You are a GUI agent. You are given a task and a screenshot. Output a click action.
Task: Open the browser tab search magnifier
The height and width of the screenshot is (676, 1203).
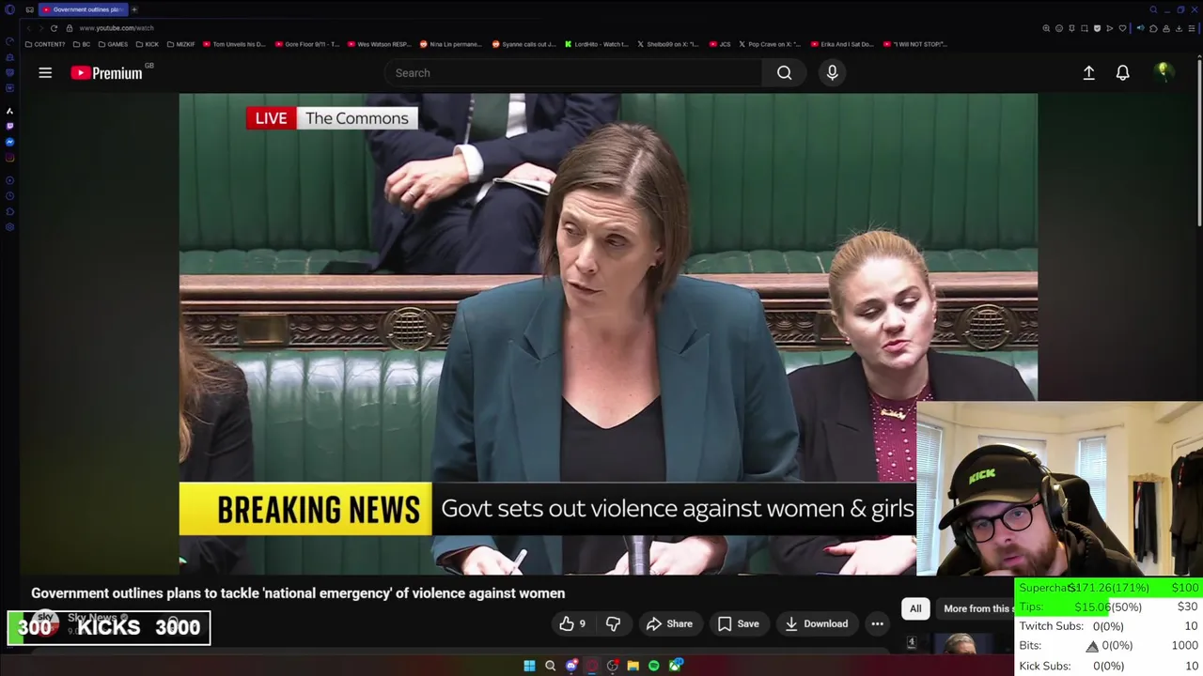click(1153, 9)
